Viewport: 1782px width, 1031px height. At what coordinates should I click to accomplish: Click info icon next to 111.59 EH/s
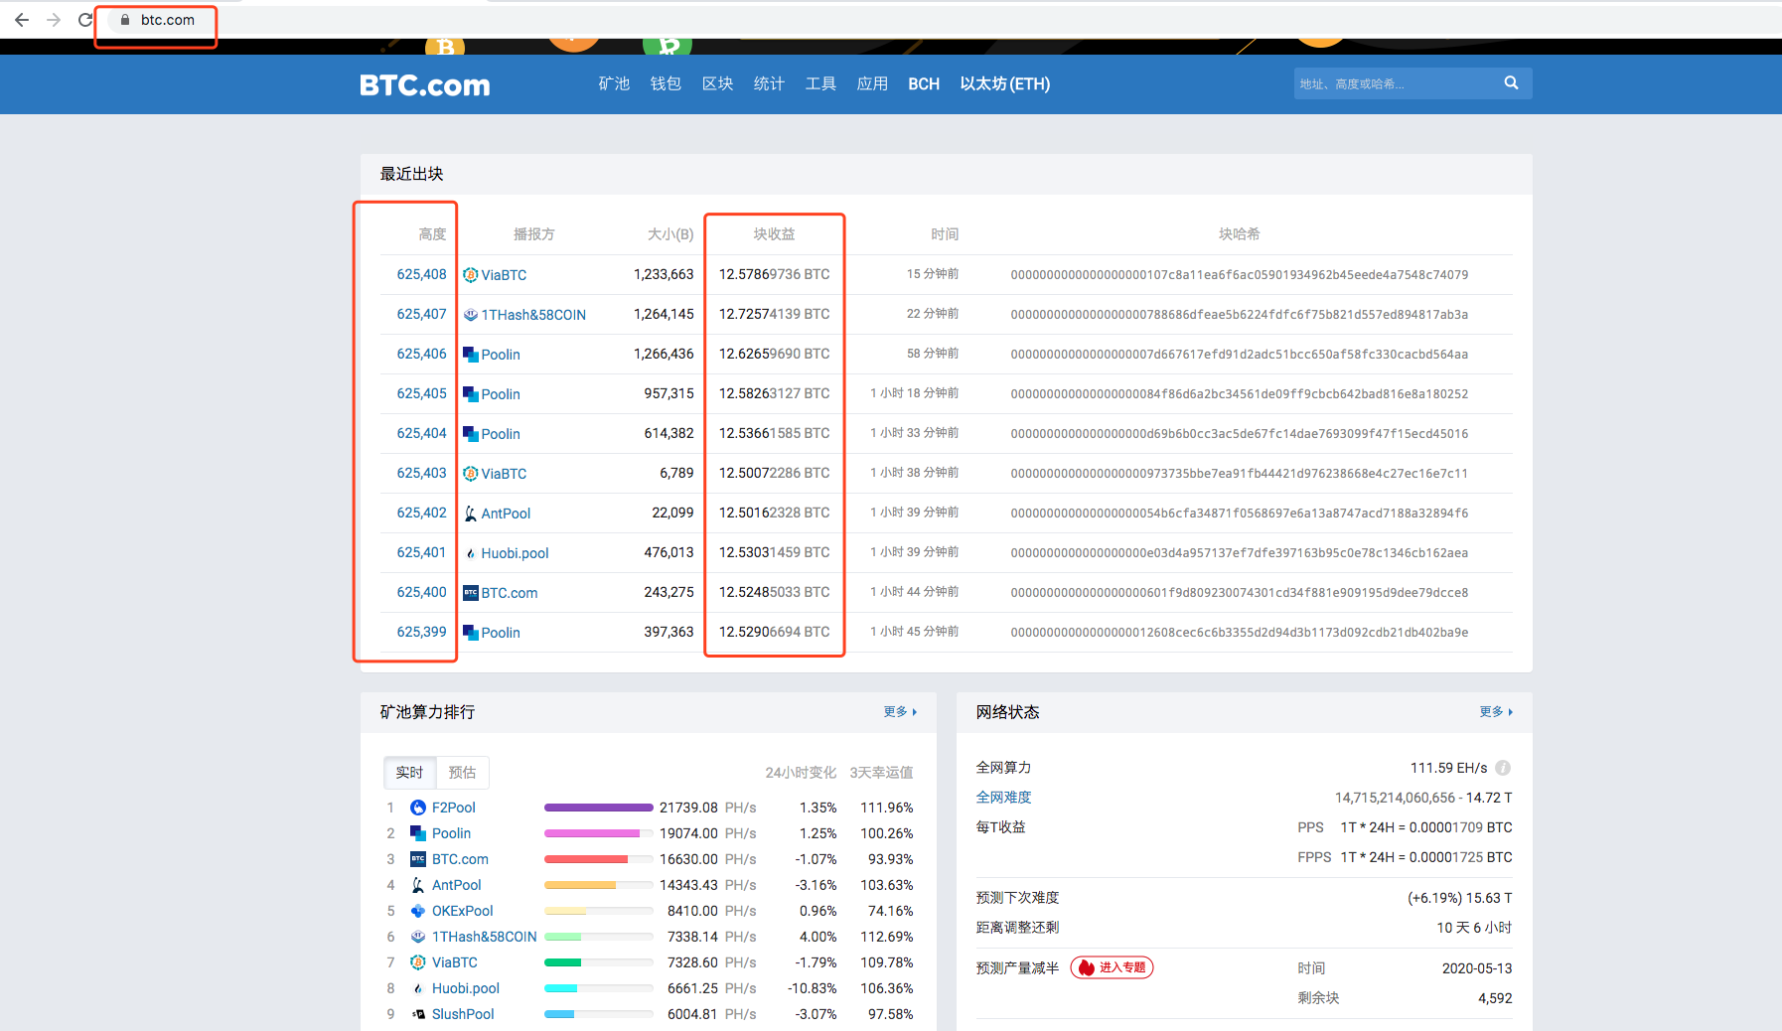pyautogui.click(x=1503, y=768)
